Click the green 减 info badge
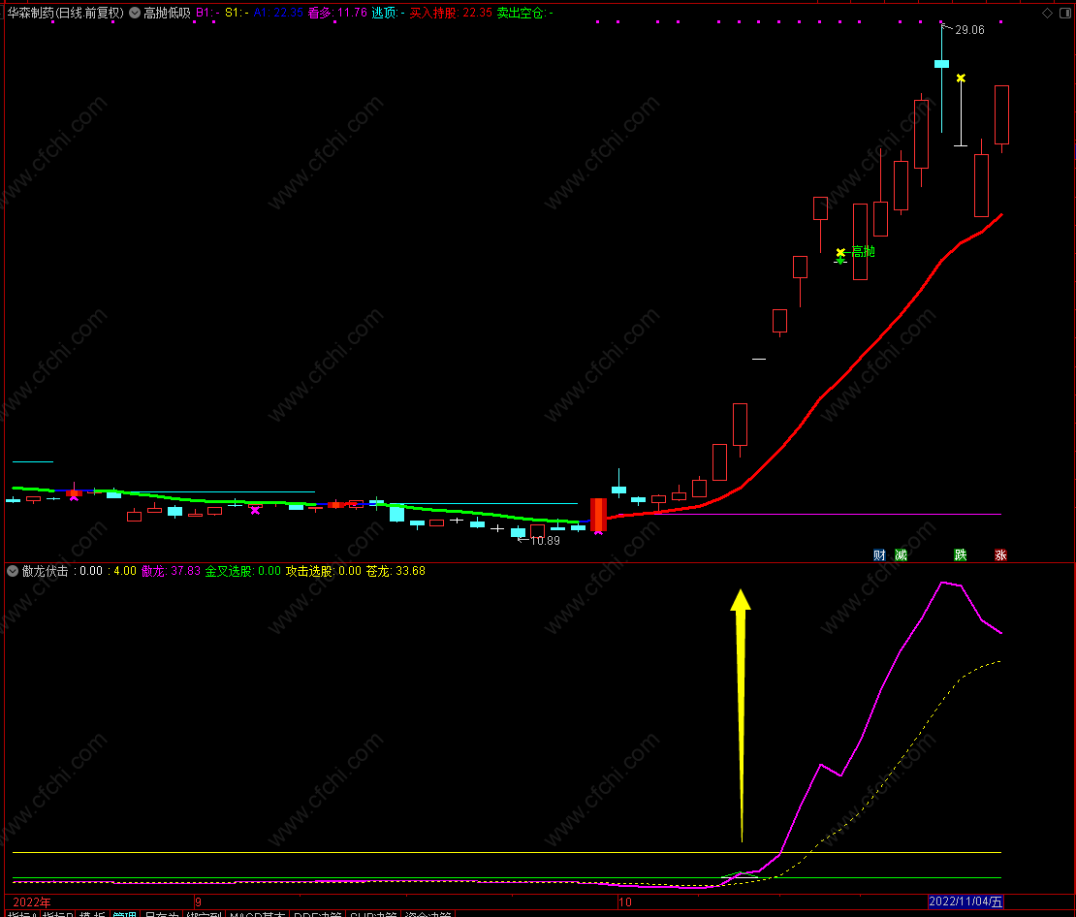 tap(901, 555)
